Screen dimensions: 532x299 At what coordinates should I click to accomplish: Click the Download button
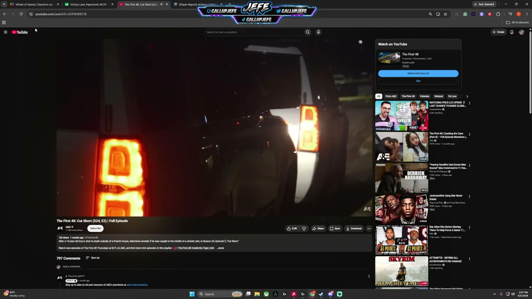pyautogui.click(x=354, y=228)
